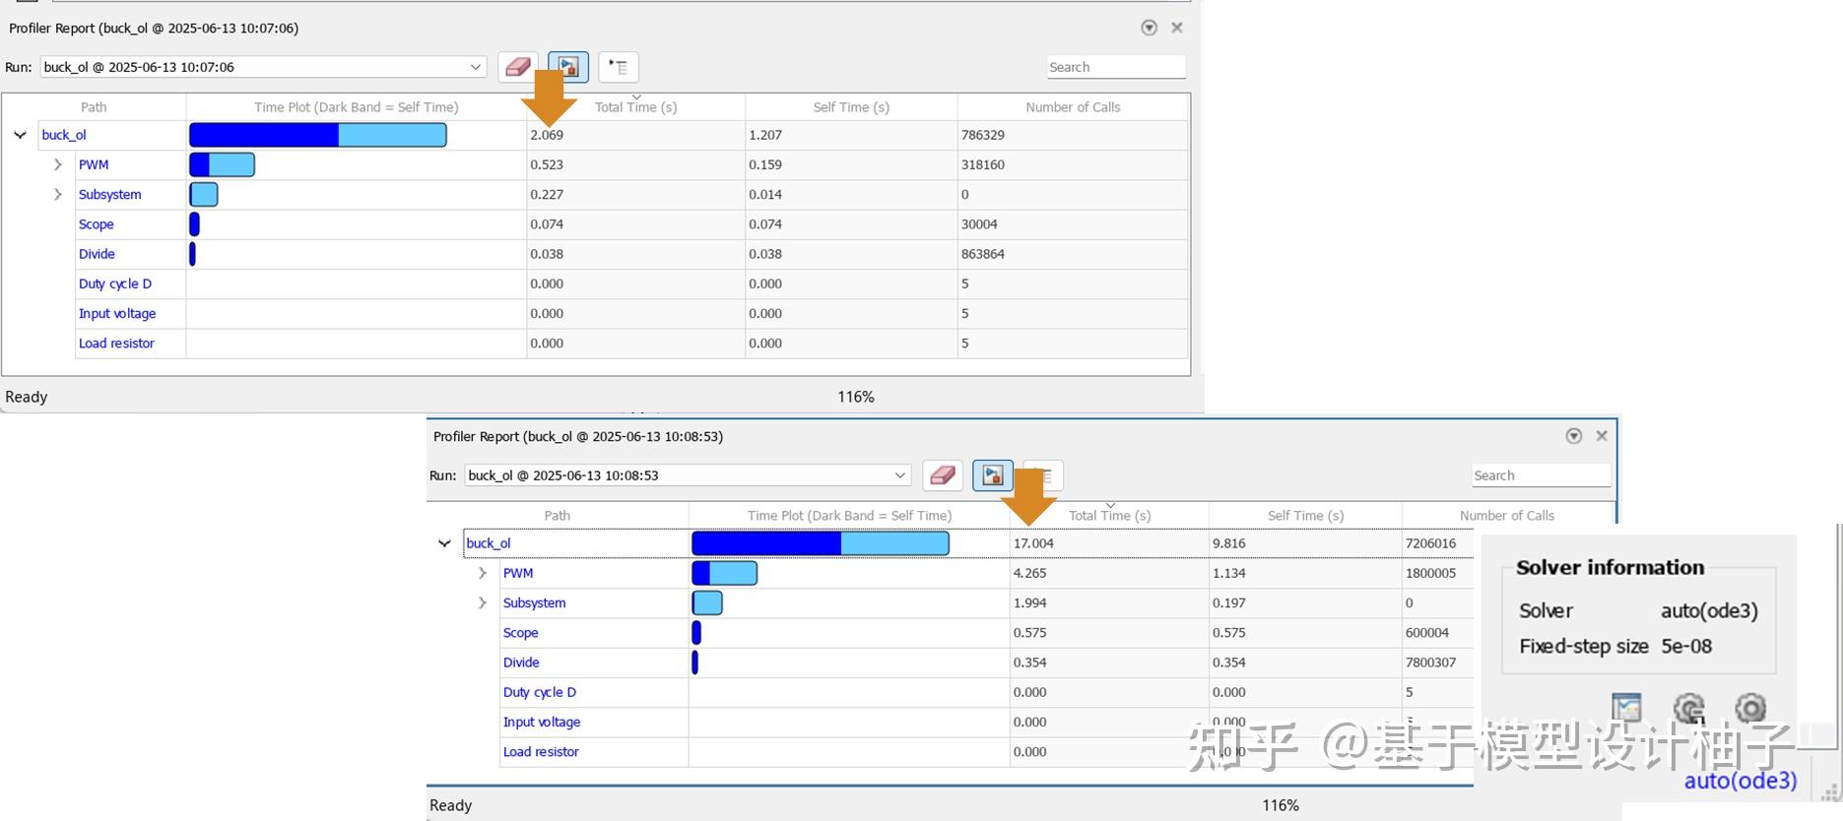
Task: Collapse the buck_ol row in the 10:07:06 report
Action: pyautogui.click(x=20, y=135)
